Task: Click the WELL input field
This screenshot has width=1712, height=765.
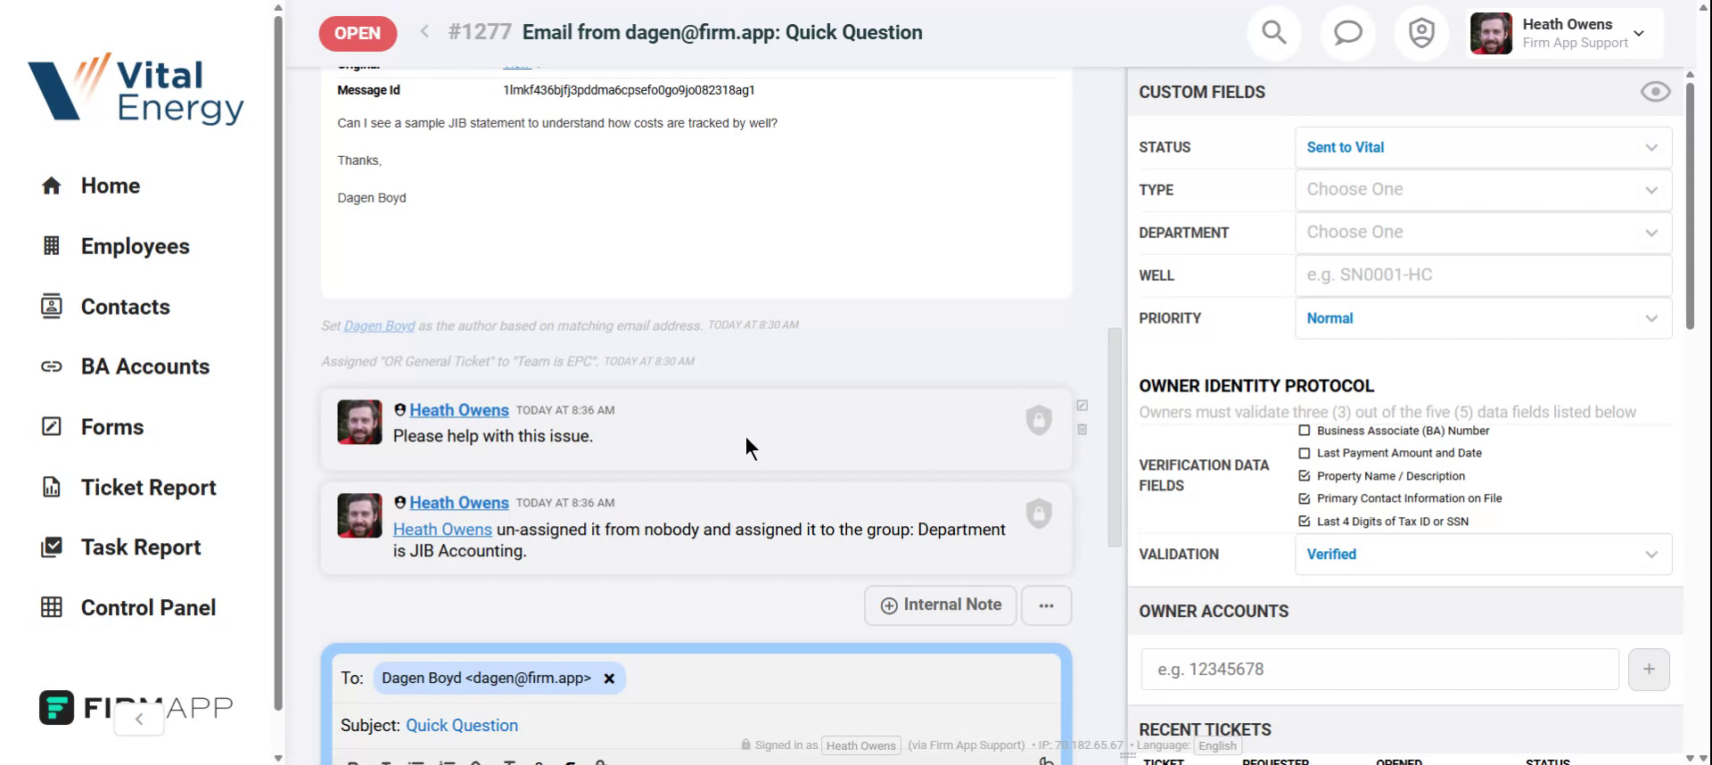Action: 1483,276
